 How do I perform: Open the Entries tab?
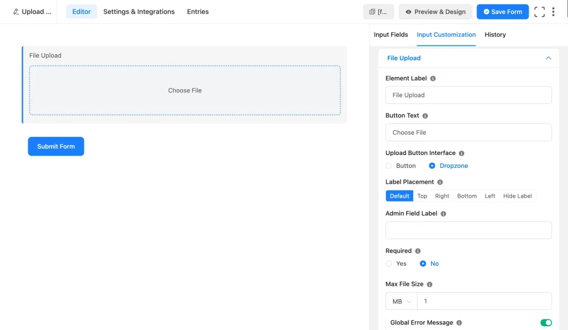coord(198,12)
